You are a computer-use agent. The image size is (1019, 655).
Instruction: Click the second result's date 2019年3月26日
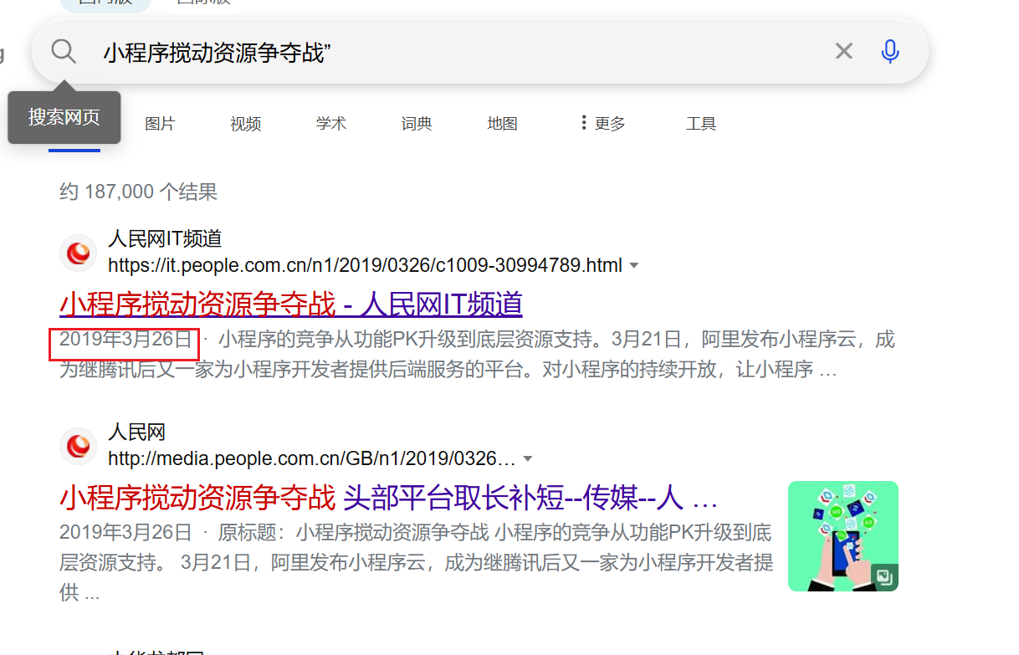(126, 533)
